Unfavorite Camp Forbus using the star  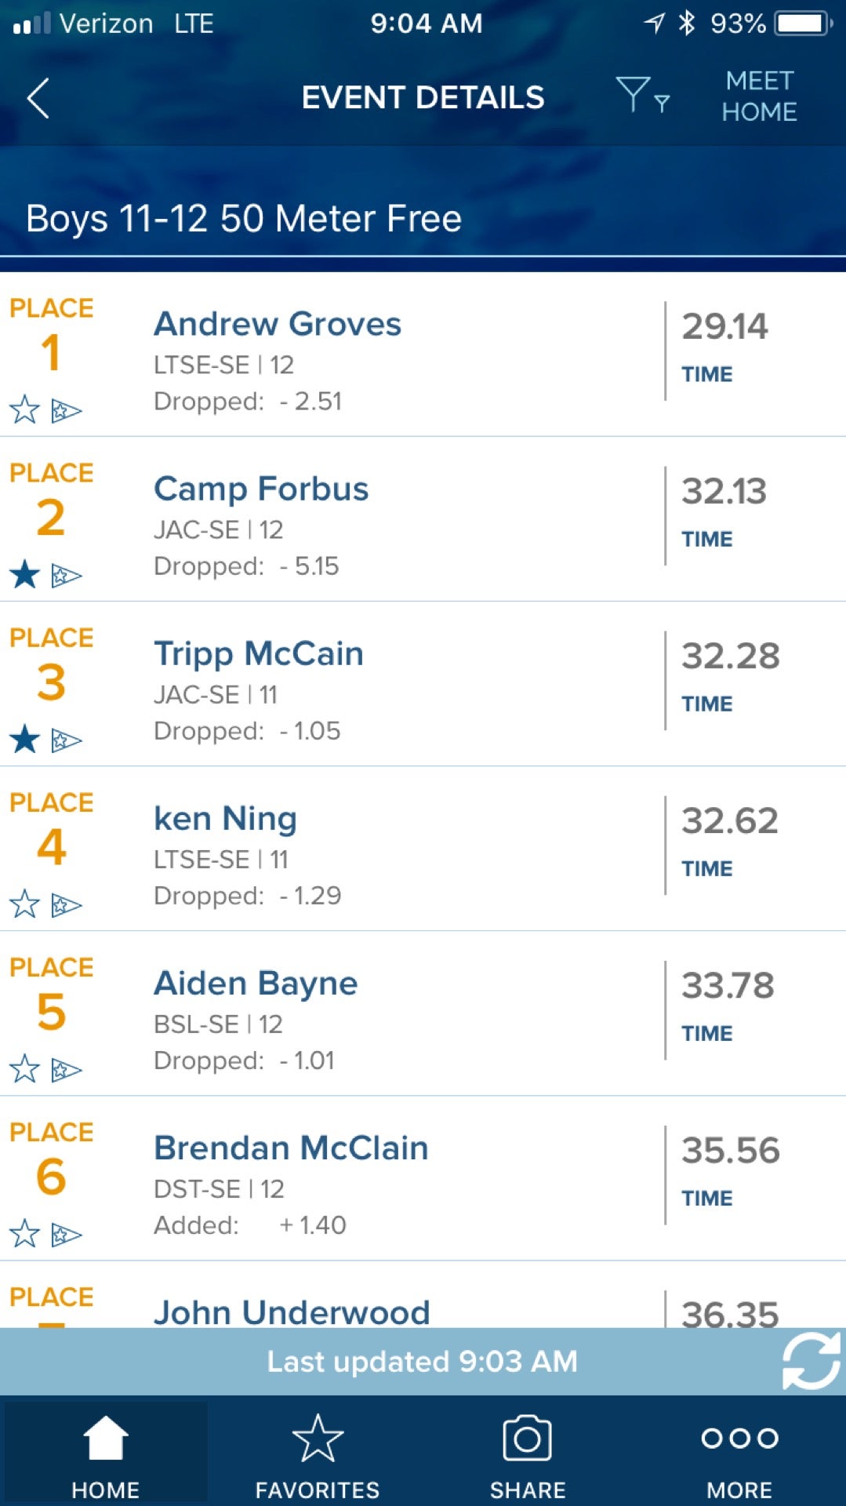tap(24, 575)
